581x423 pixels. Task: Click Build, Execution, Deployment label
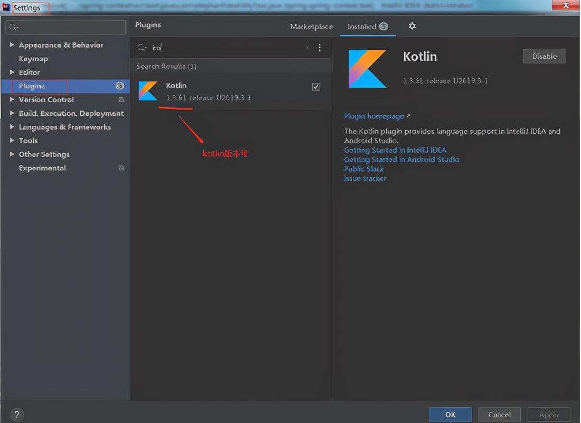(71, 114)
